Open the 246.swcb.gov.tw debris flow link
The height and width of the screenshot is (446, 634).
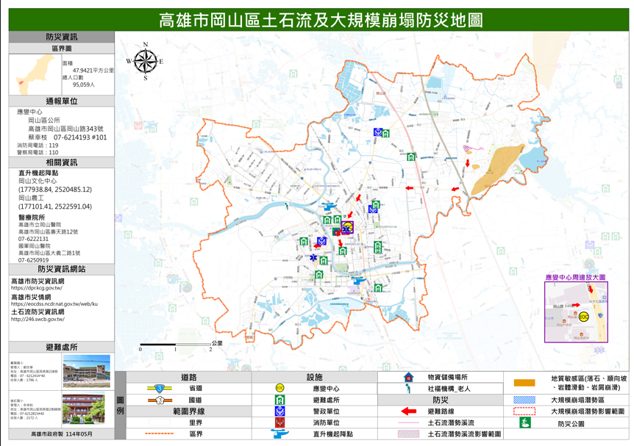click(x=38, y=319)
